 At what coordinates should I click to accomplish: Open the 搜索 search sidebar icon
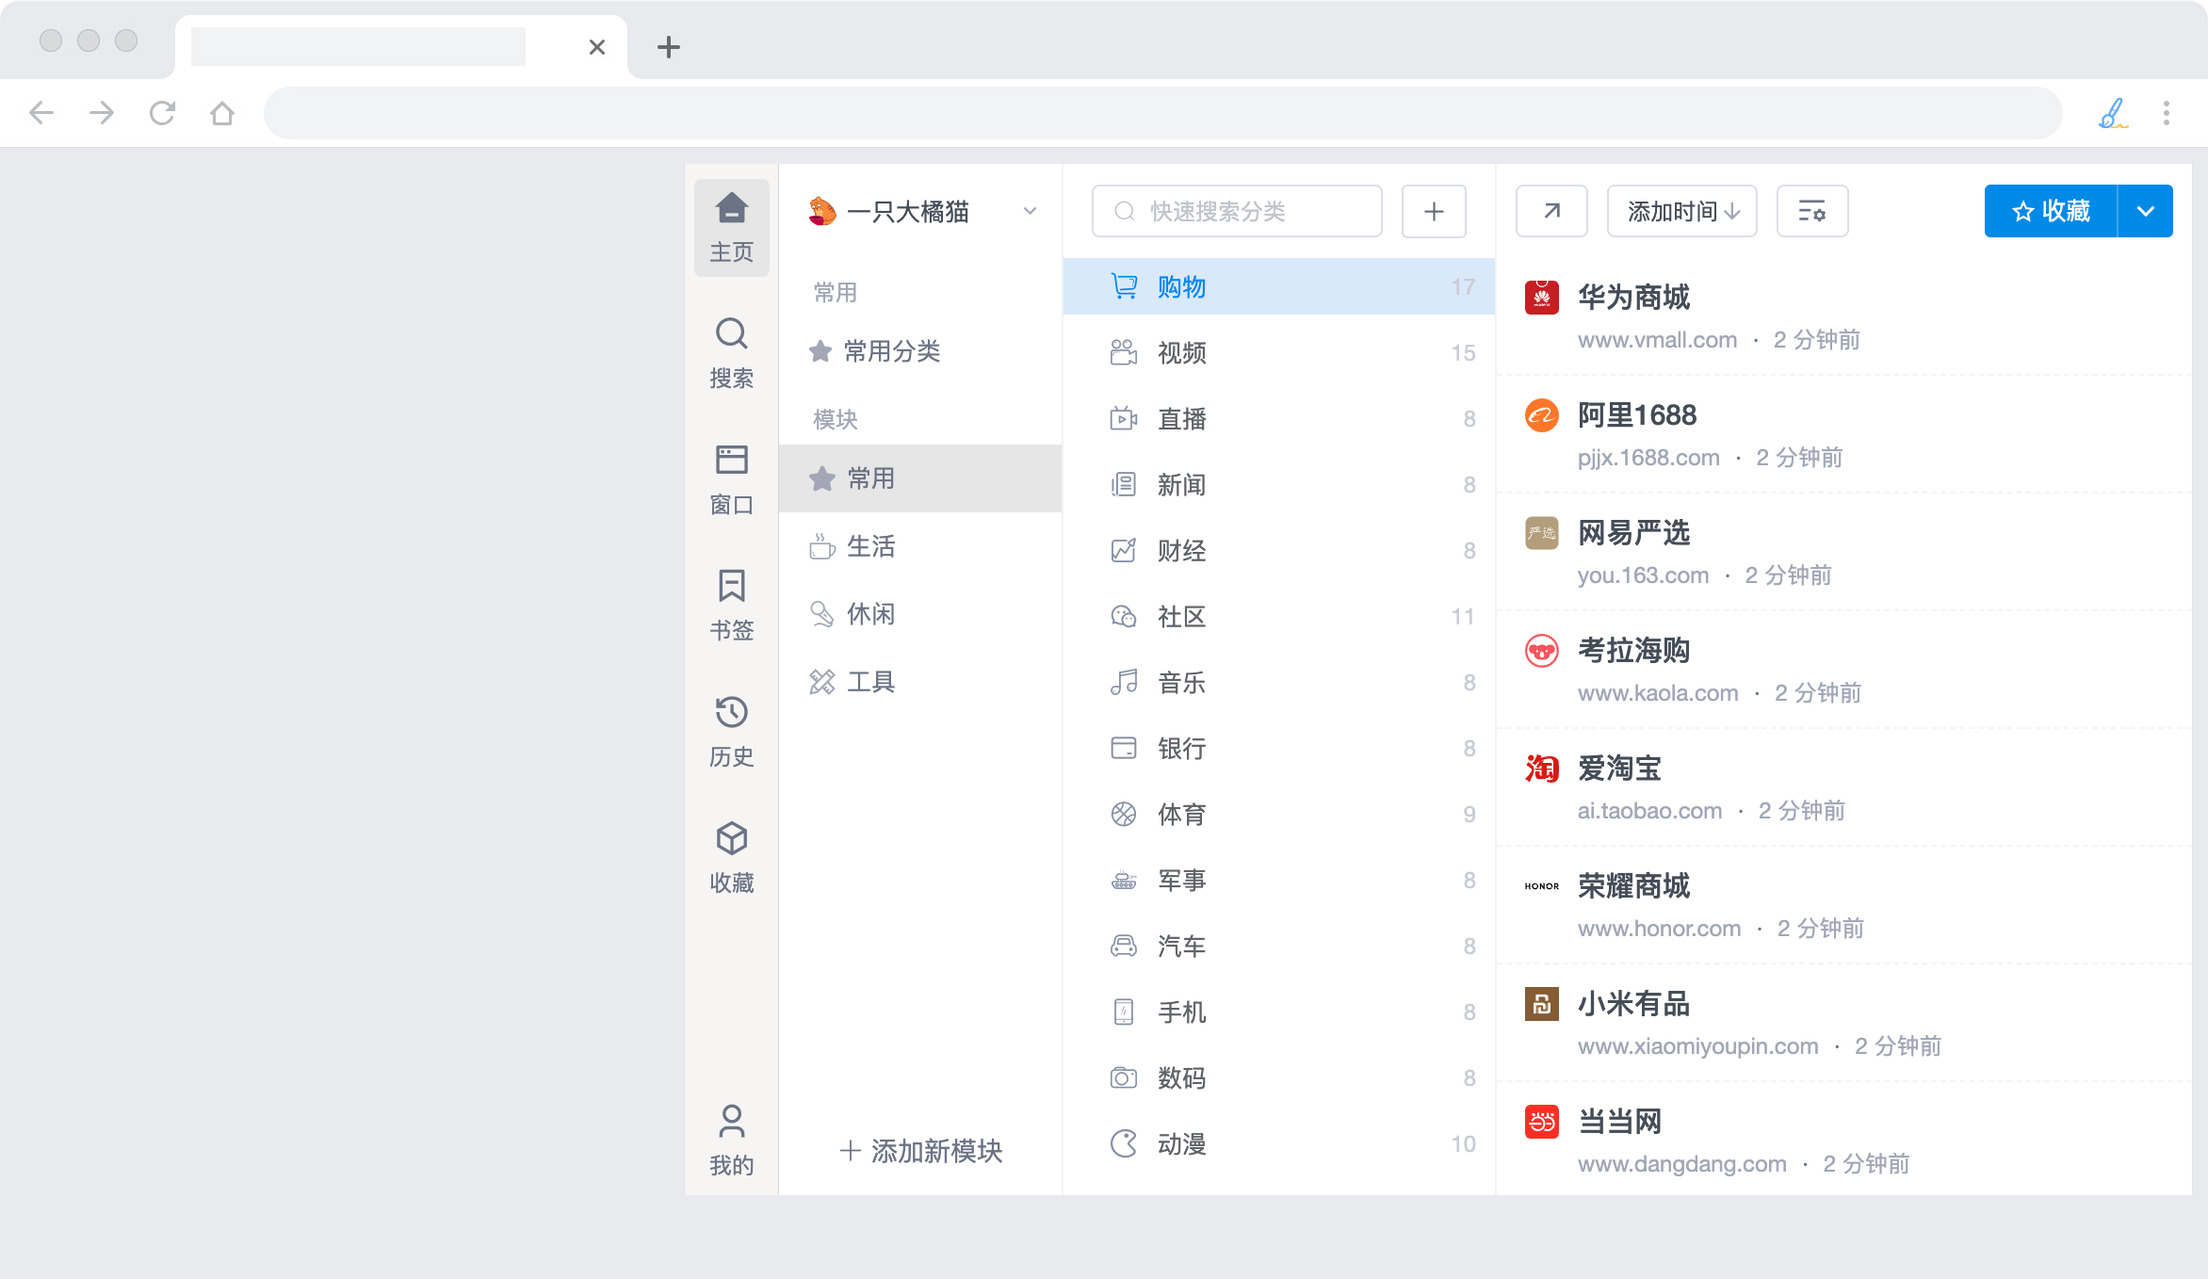pyautogui.click(x=732, y=353)
